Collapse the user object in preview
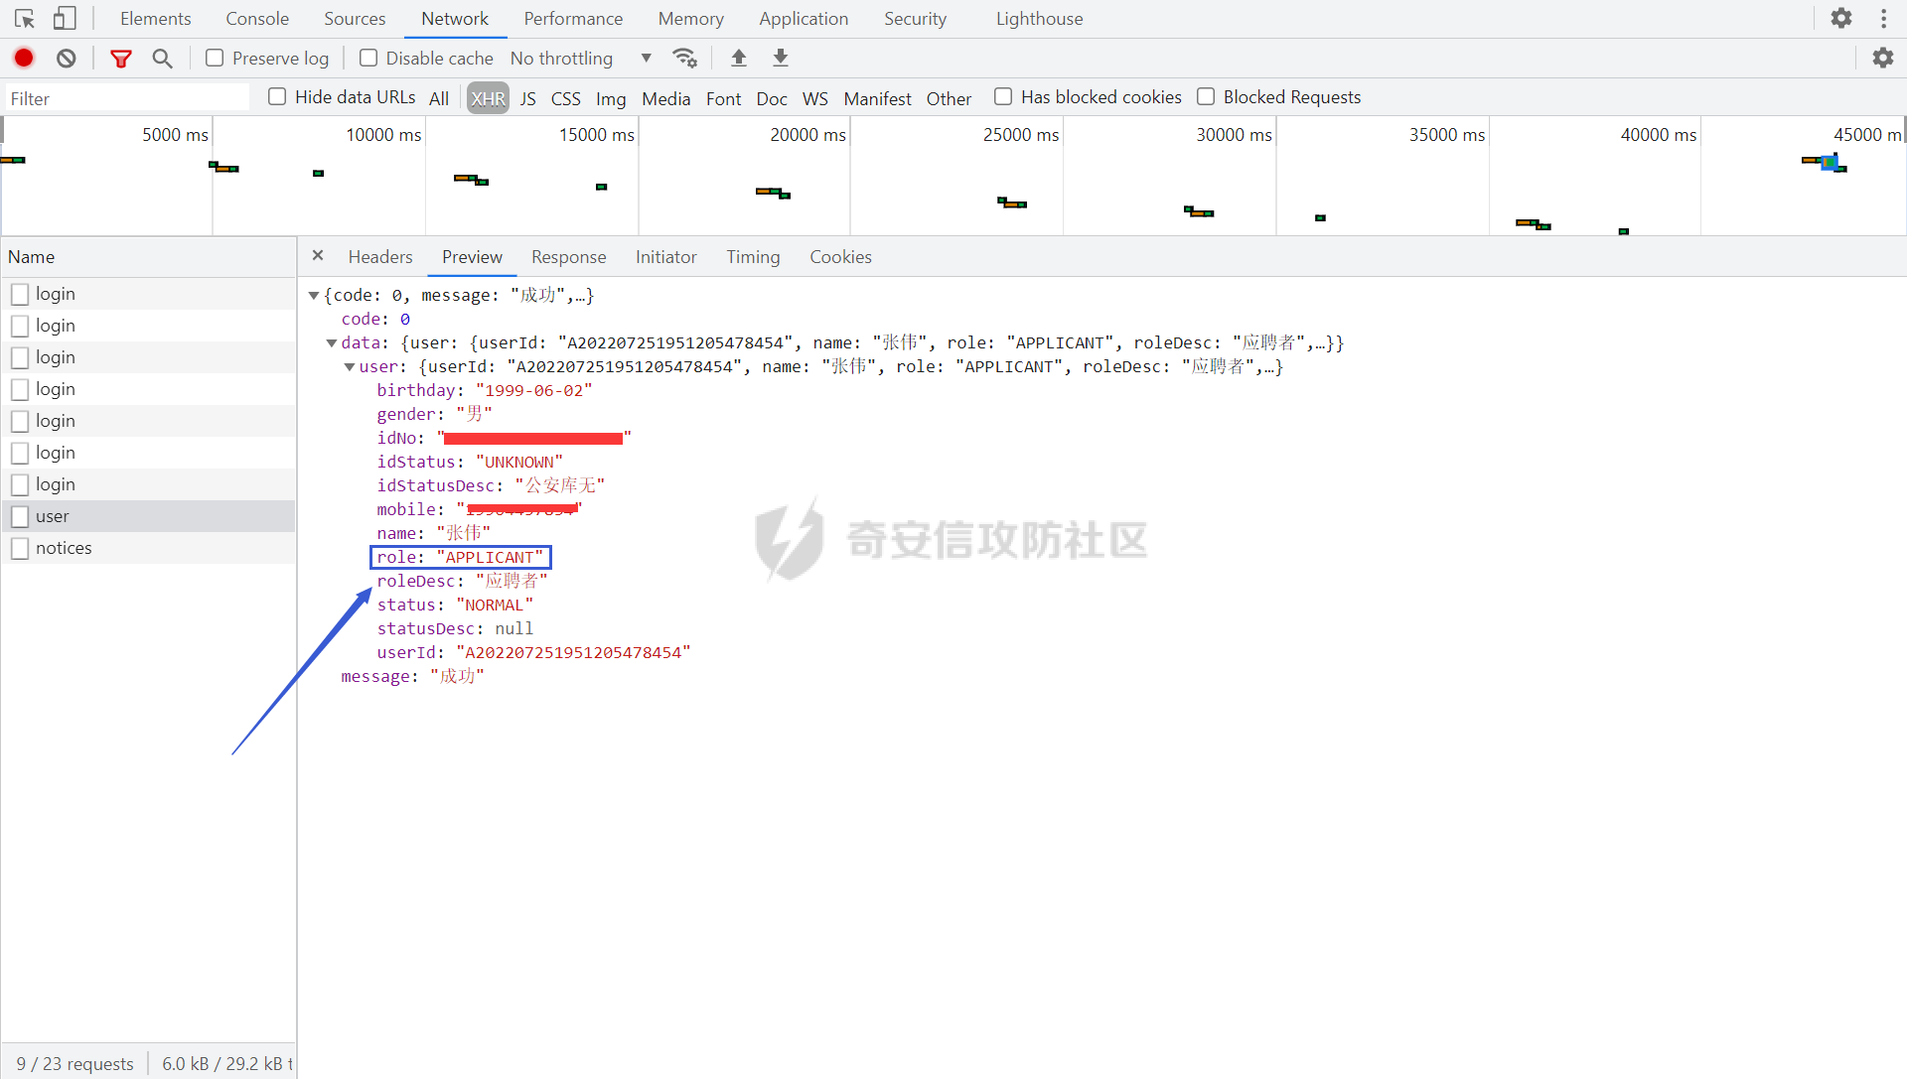Screen dimensions: 1907x1079 click(x=350, y=366)
